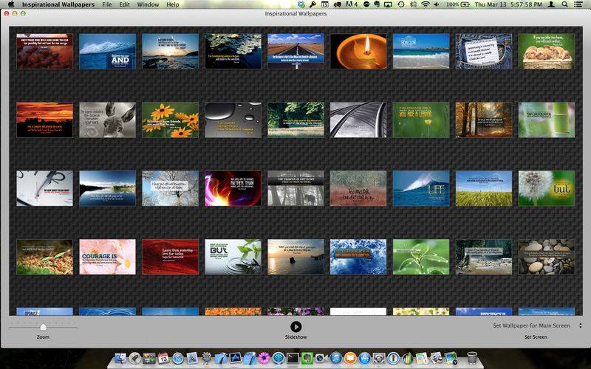Select the foggy forest elephant wallpaper
The width and height of the screenshot is (591, 369).
tap(295, 188)
